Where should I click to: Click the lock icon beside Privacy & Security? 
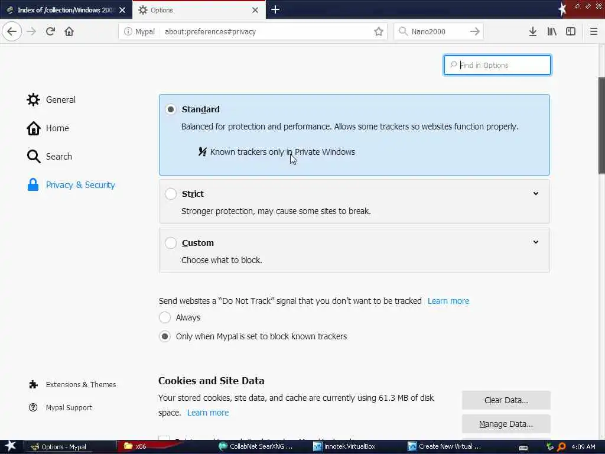tap(33, 185)
